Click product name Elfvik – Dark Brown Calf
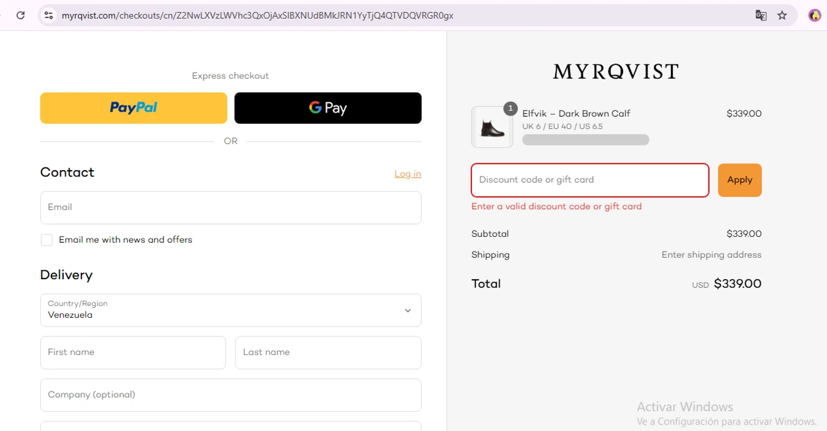 coord(576,113)
